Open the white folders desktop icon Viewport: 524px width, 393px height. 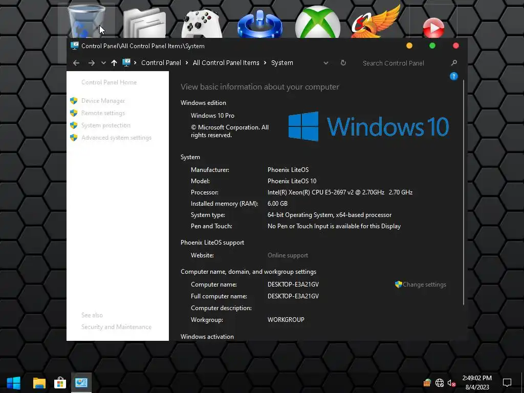click(144, 23)
